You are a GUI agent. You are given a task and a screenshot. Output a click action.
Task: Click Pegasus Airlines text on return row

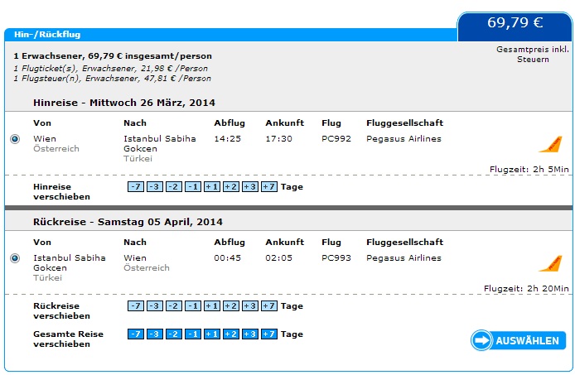403,258
